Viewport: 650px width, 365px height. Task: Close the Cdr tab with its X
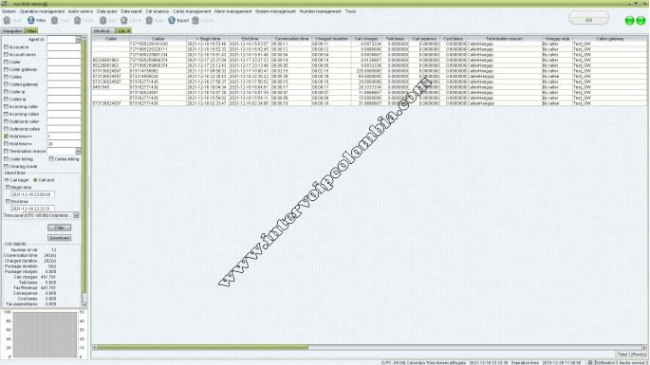pyautogui.click(x=128, y=30)
